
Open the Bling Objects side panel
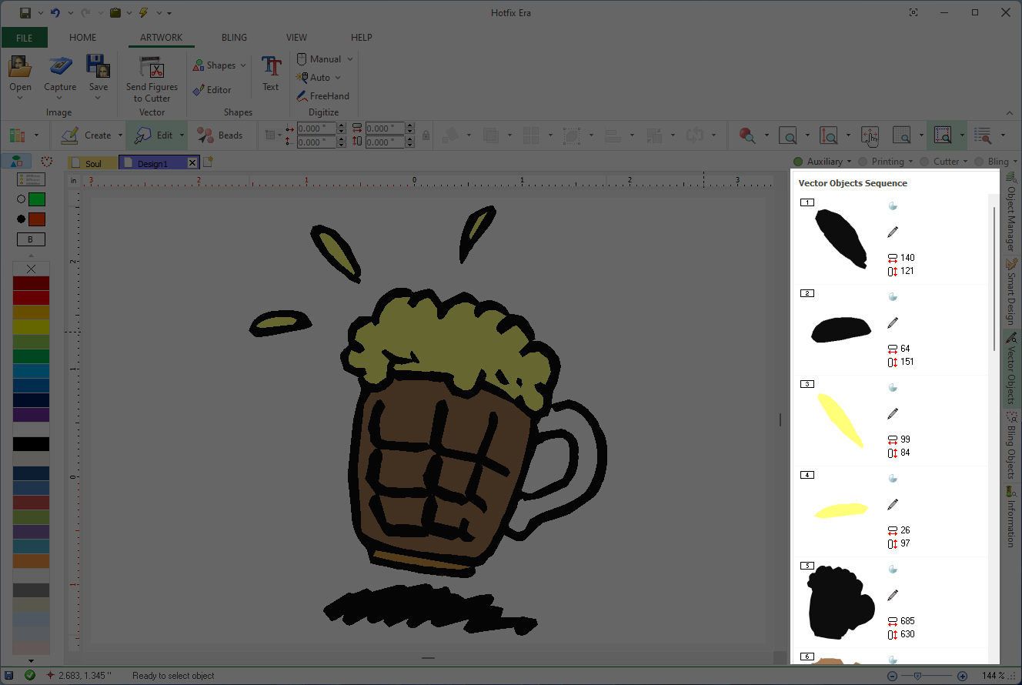[1011, 446]
